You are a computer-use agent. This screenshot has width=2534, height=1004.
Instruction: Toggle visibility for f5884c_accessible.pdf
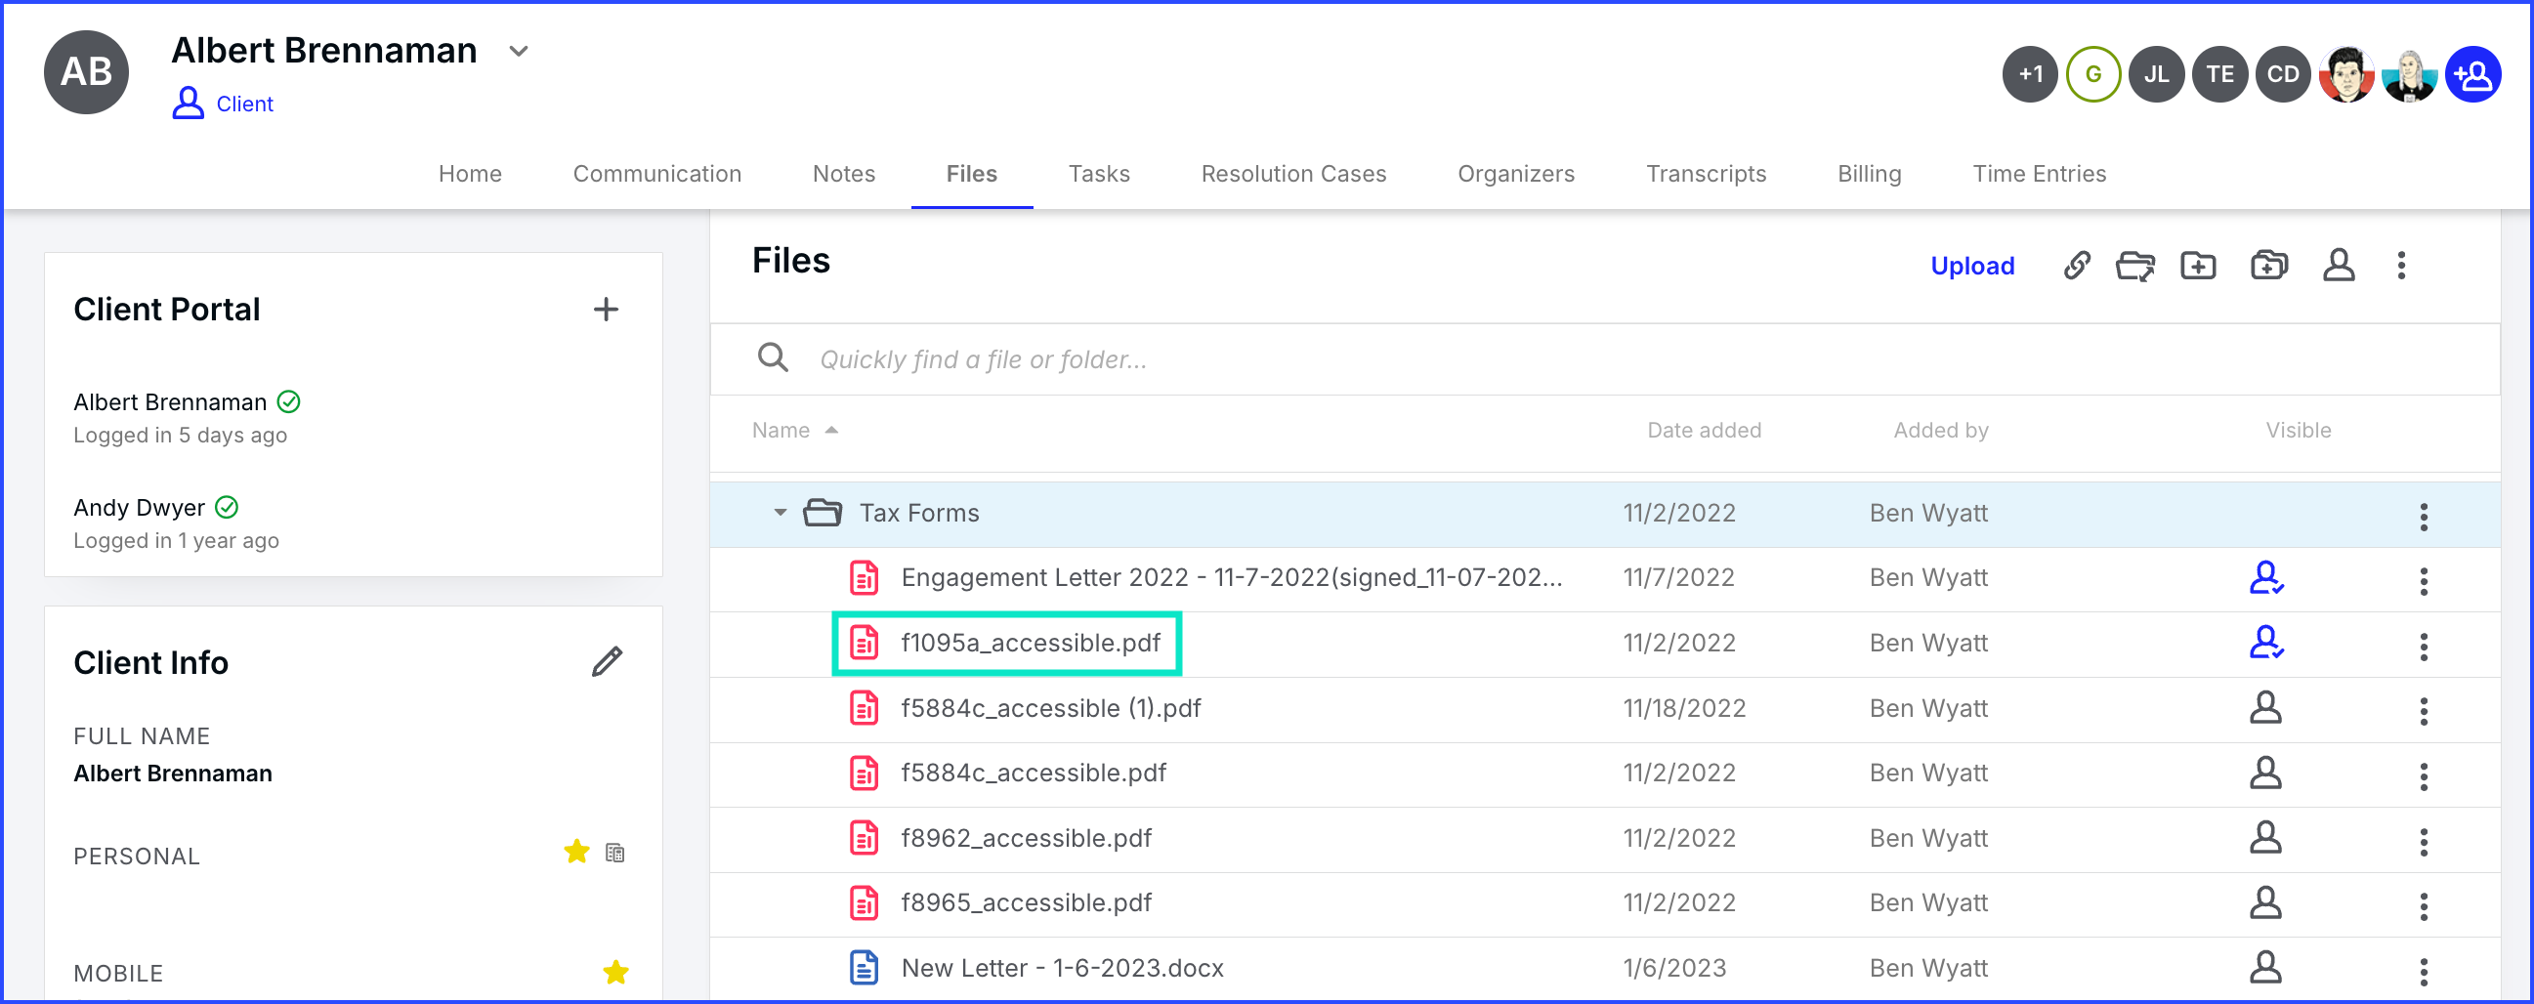pos(2264,772)
